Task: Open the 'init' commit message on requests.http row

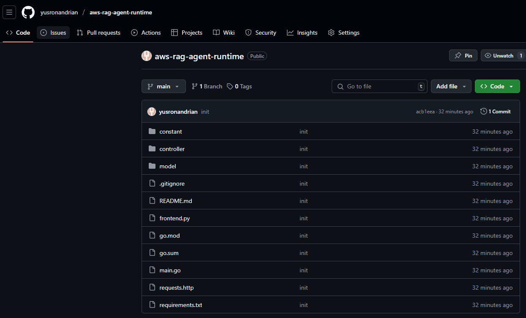Action: tap(304, 288)
